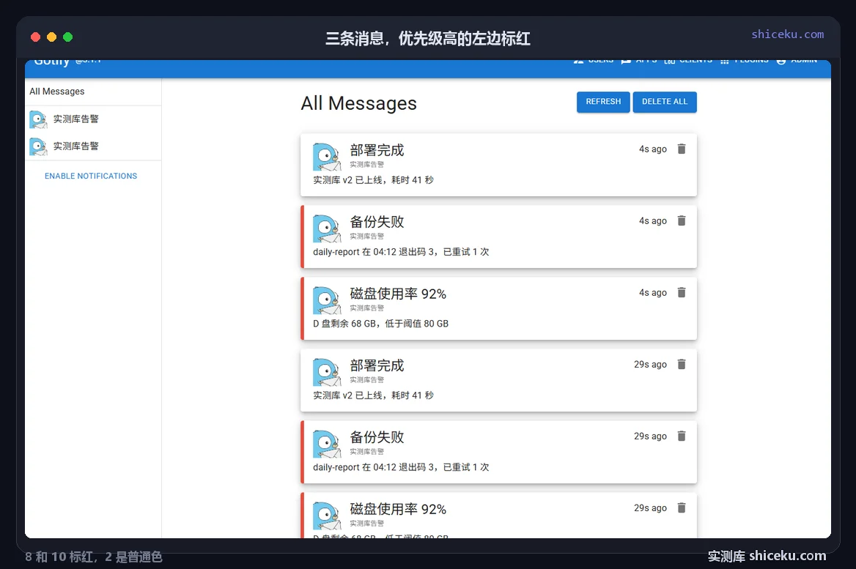This screenshot has width=856, height=569.
Task: Click 实测库告警 app label under 4s-ago 部署完成 title
Action: click(x=367, y=164)
